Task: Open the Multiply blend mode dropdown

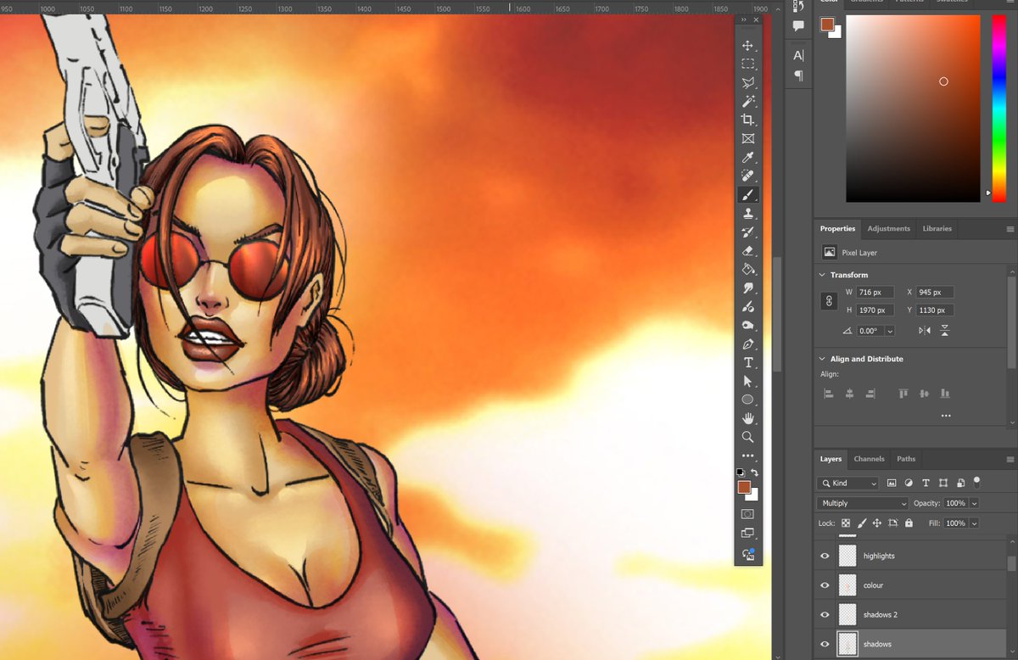Action: 863,503
